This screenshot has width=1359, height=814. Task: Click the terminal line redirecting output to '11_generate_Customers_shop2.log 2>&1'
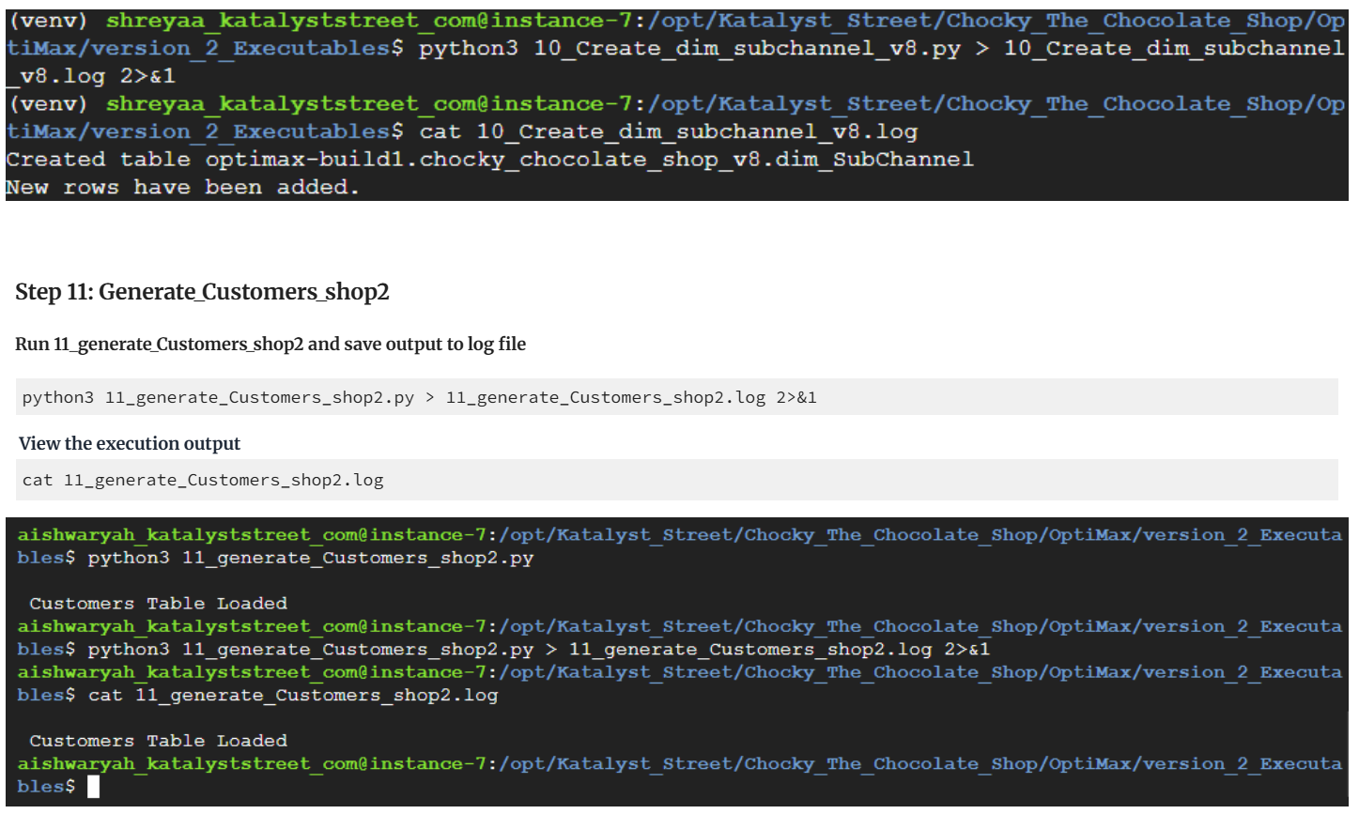coord(539,650)
